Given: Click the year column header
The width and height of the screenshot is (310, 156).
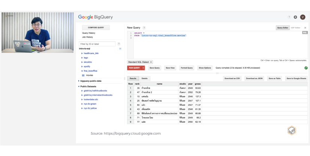Looking at the screenshot, I should tap(190, 84).
